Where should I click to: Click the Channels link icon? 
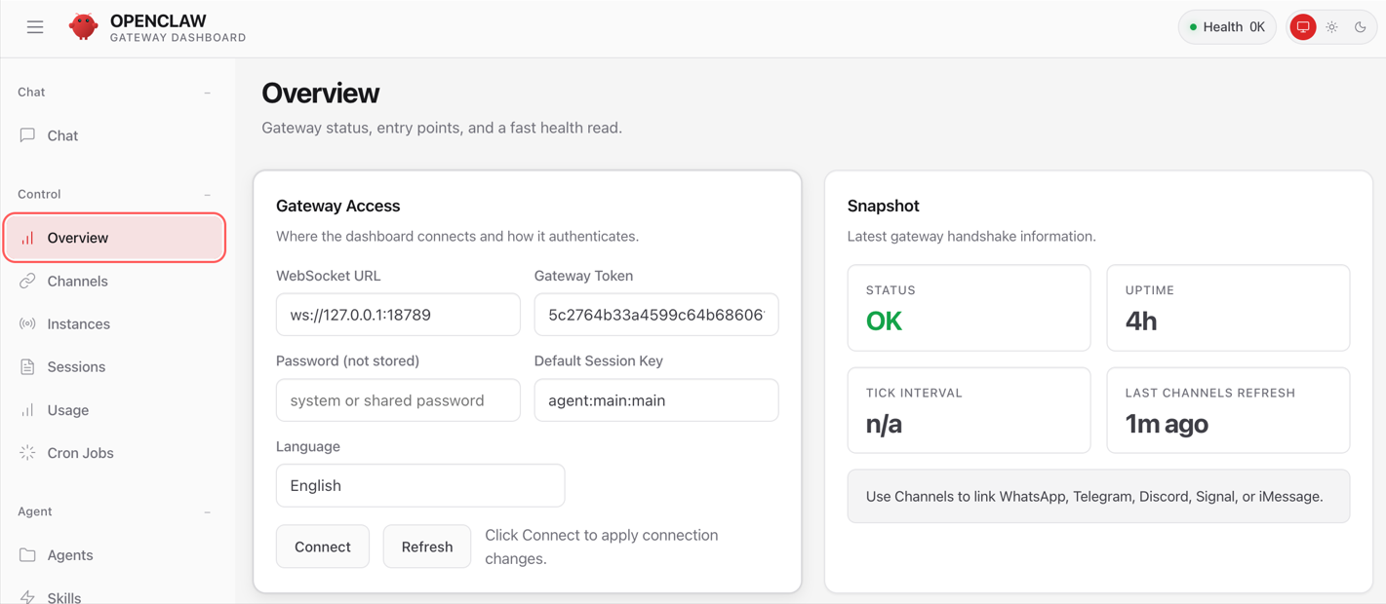tap(27, 281)
